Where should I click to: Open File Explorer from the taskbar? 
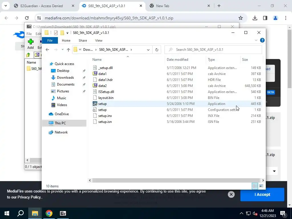pos(35,213)
